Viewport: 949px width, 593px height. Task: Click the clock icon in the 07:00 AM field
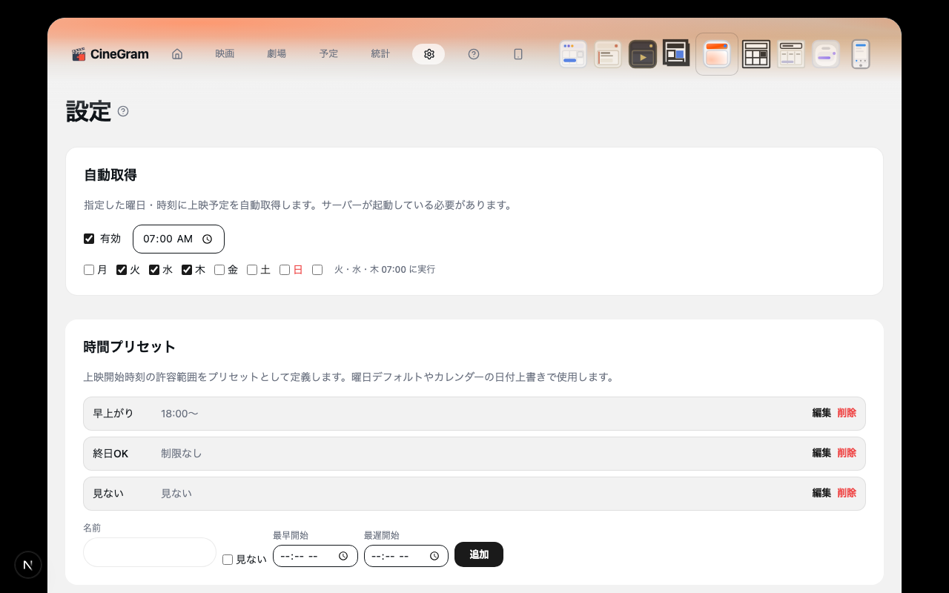(208, 239)
